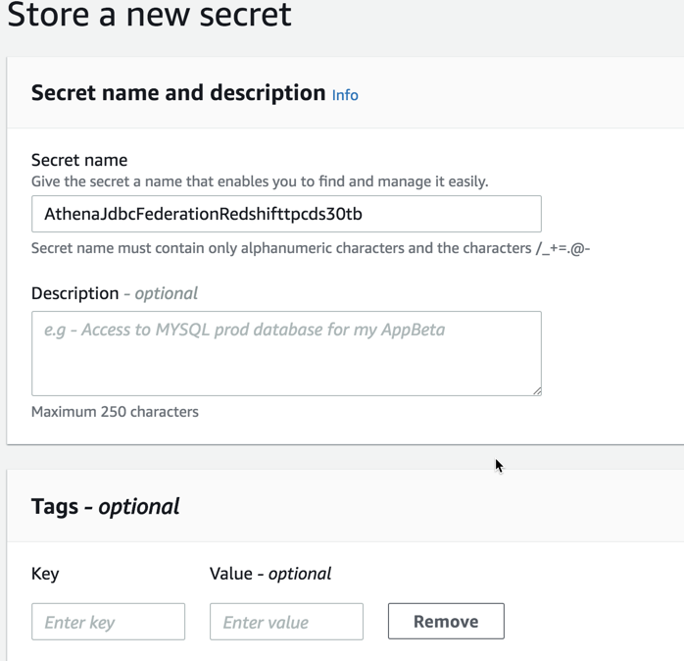Click the 'Maximum 250 characters' hint text
The width and height of the screenshot is (684, 661).
pos(115,412)
